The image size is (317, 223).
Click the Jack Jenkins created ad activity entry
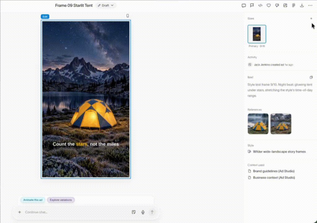pos(270,65)
